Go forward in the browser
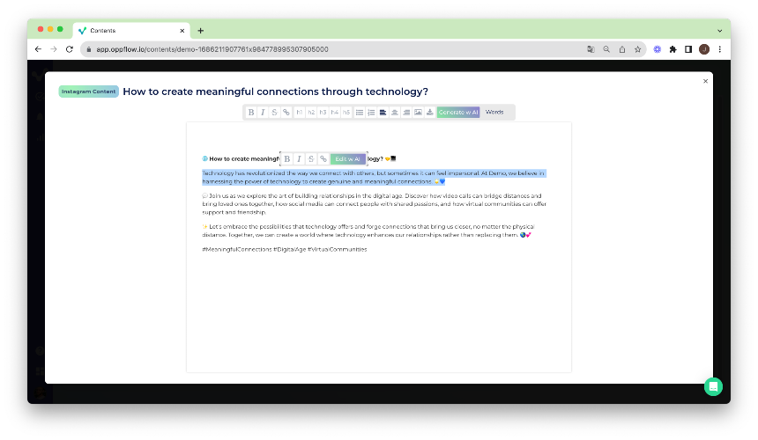This screenshot has height=440, width=758. coord(54,49)
